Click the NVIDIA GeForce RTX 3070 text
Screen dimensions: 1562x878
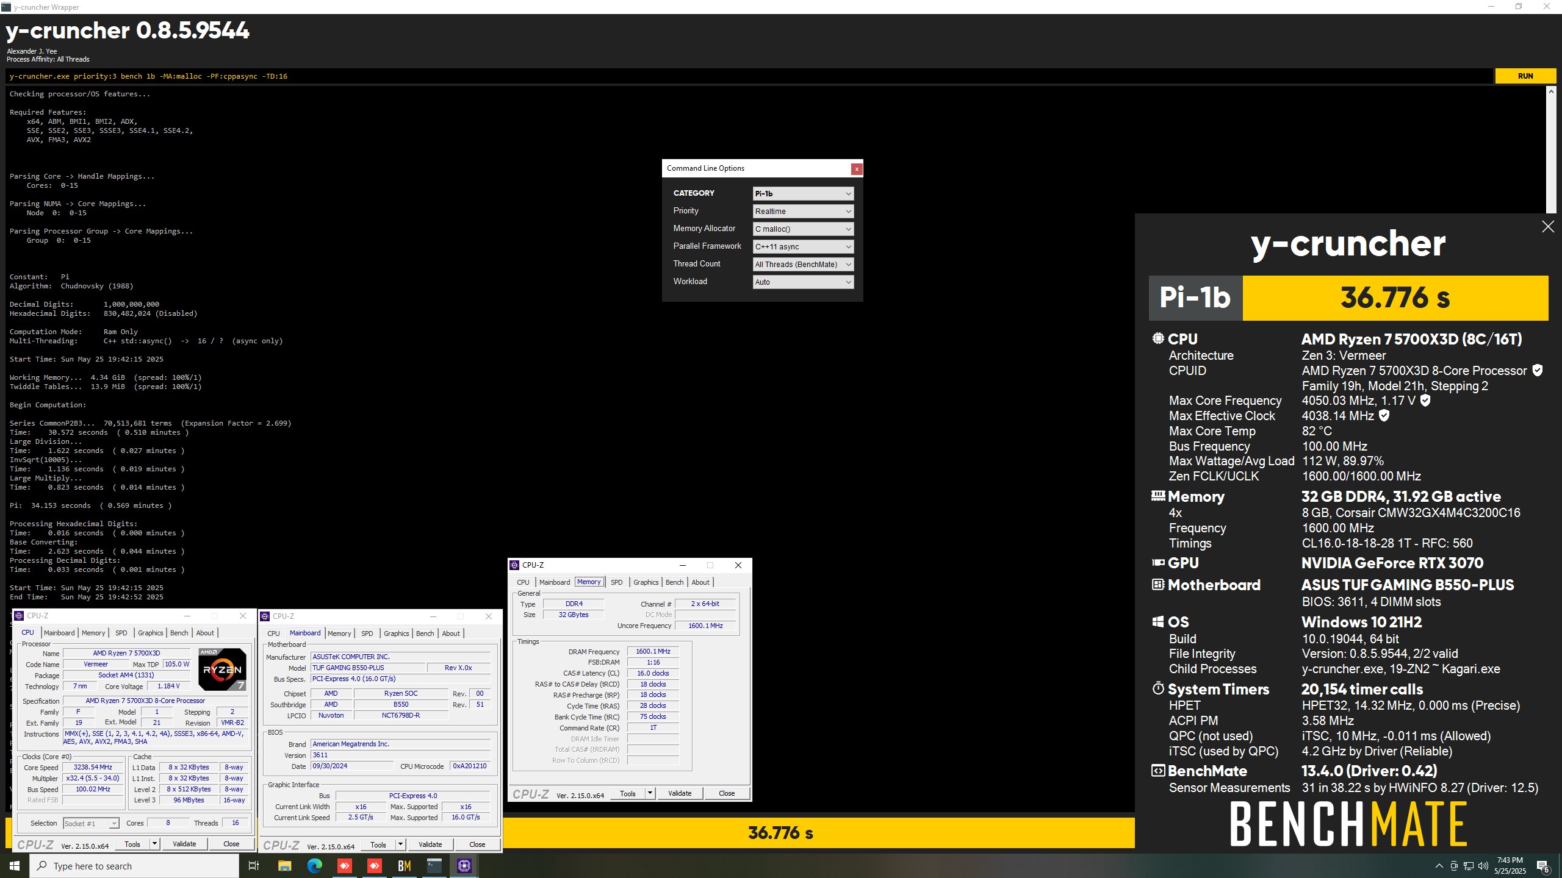[x=1392, y=563]
